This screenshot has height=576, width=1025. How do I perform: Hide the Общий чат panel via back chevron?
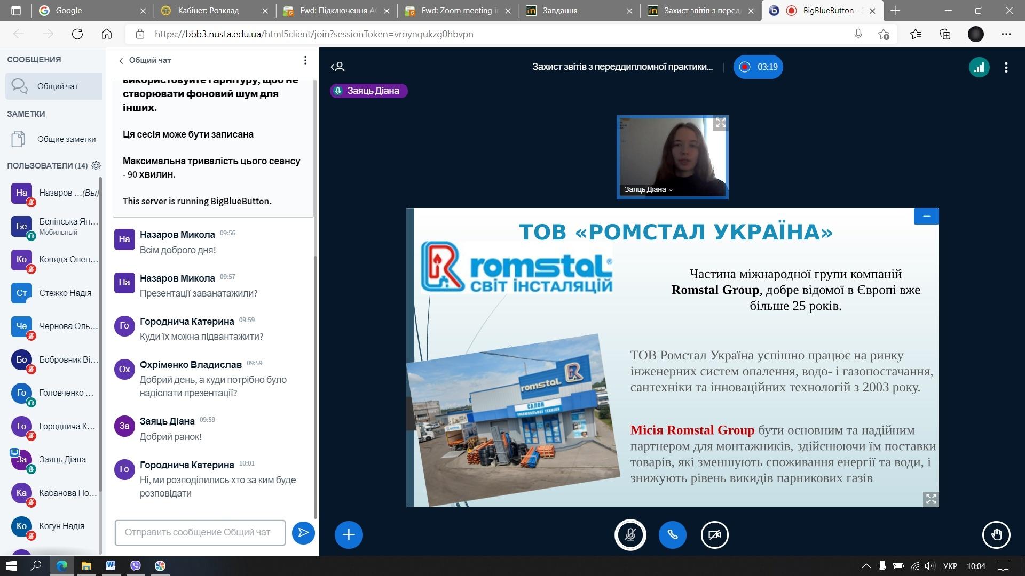(x=145, y=60)
